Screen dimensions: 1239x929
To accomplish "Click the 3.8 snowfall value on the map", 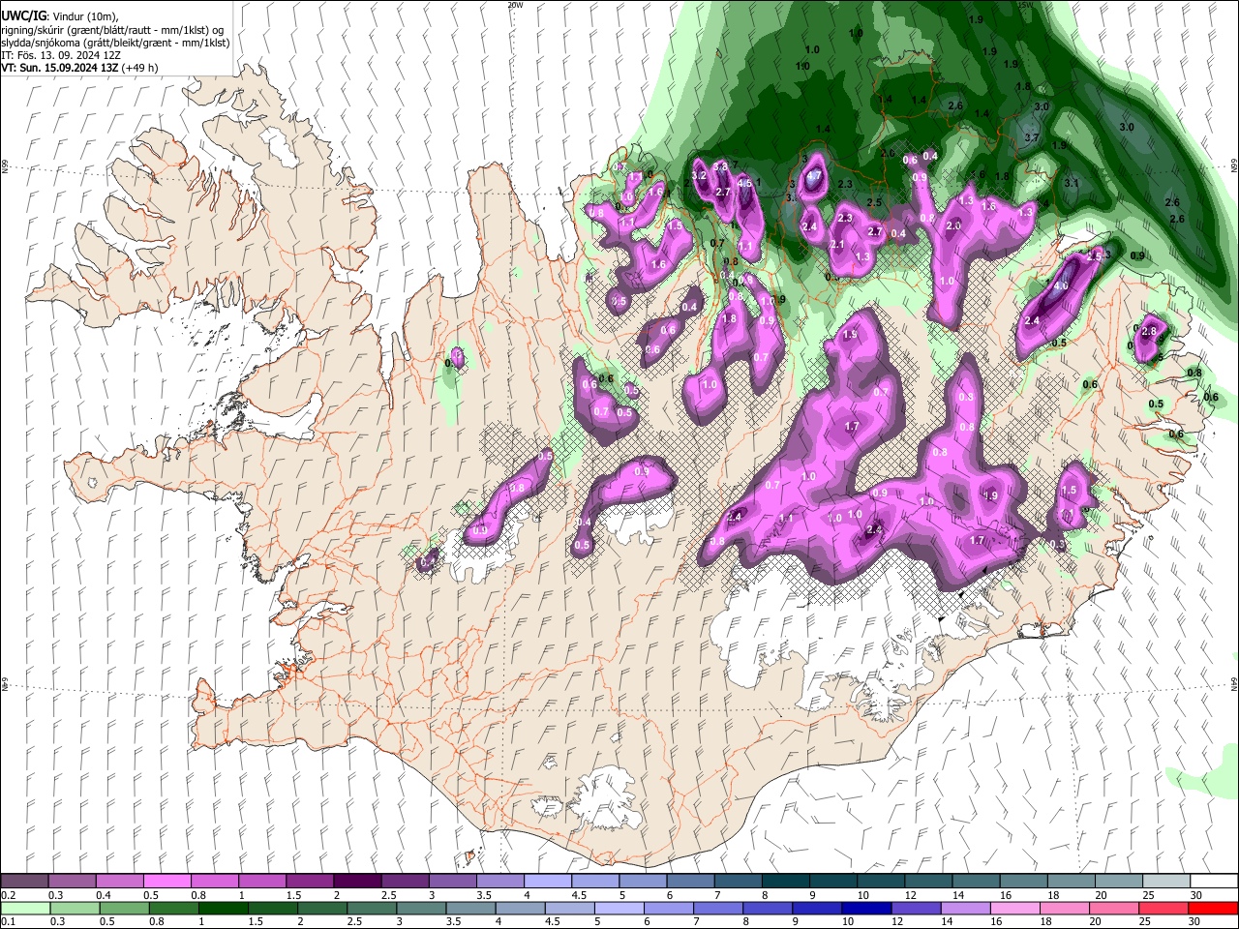I will [x=720, y=167].
